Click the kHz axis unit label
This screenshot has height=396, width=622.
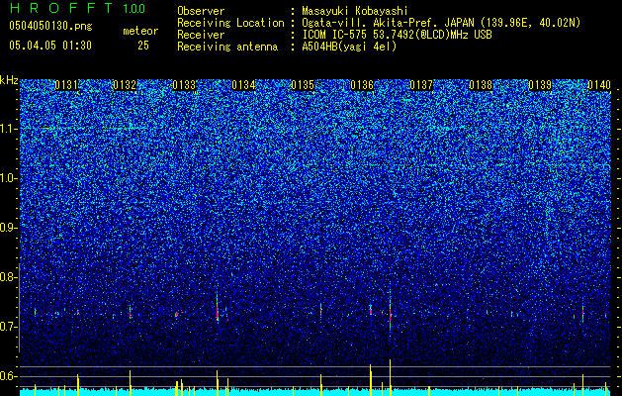9,80
